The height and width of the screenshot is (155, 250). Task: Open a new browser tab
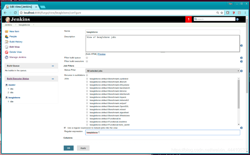click(x=43, y=7)
